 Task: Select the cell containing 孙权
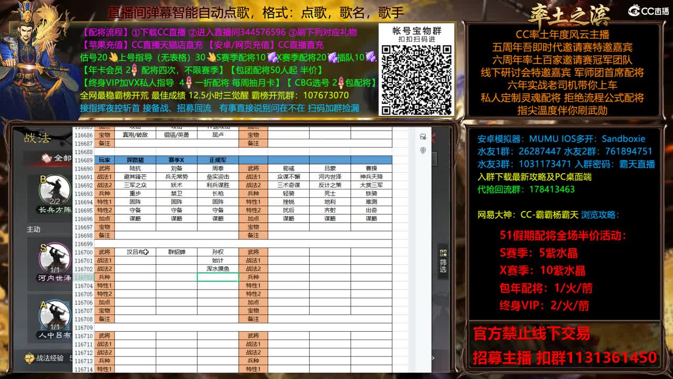[x=218, y=252]
